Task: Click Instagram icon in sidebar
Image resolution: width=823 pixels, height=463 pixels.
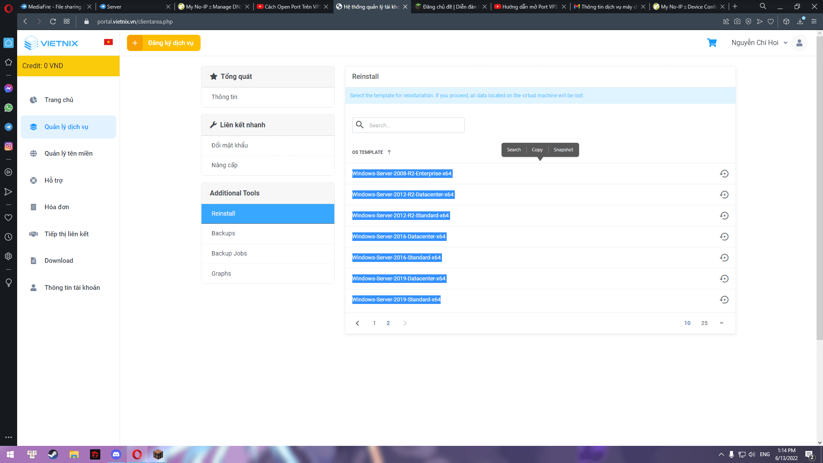Action: click(x=9, y=146)
